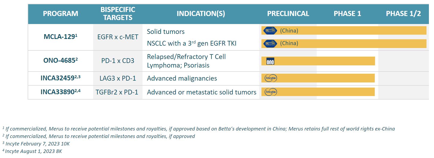Image resolution: width=434 pixels, height=158 pixels.
Task: Click the Betta logo in NSCLC row
Action: pos(270,43)
